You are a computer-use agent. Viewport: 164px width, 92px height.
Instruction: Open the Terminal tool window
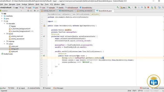[x=47, y=88]
